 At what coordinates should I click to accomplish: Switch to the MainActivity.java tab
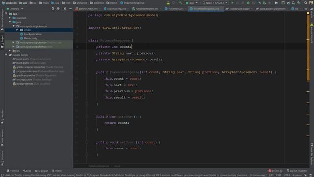[117, 9]
